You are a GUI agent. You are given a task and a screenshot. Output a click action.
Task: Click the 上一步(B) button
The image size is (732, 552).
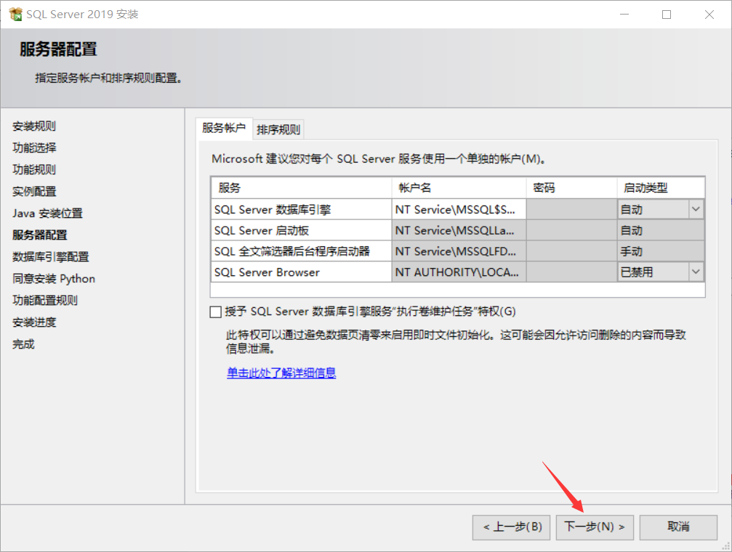[x=511, y=527]
